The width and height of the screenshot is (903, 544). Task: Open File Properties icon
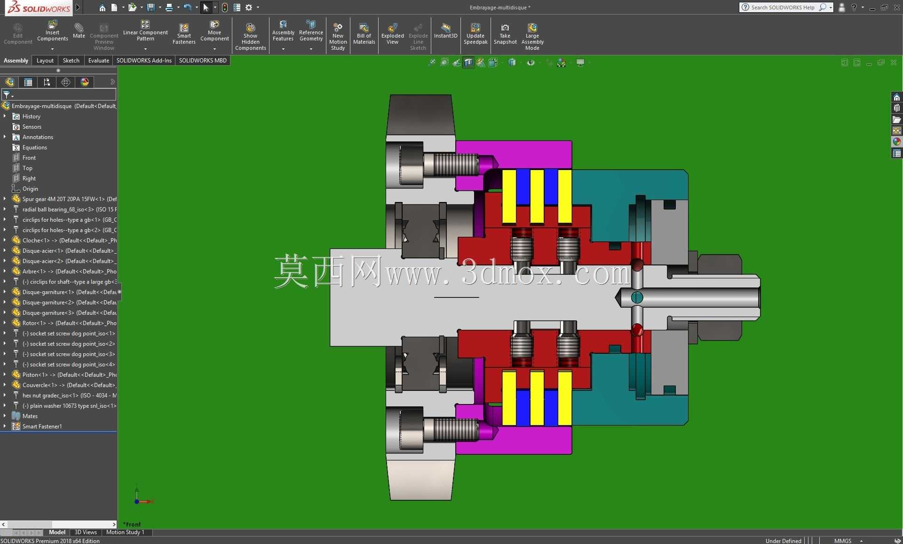click(237, 8)
